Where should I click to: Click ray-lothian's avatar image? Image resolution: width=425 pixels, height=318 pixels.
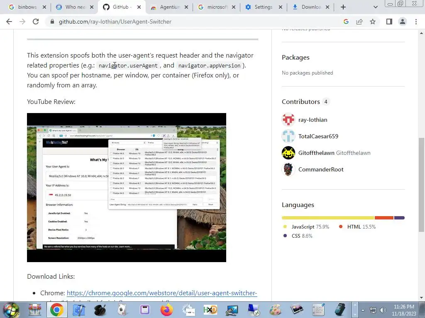[x=288, y=120]
